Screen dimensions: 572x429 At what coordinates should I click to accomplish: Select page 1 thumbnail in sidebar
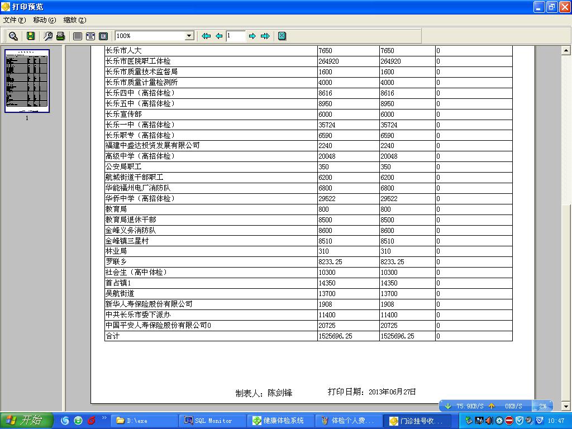coord(27,81)
